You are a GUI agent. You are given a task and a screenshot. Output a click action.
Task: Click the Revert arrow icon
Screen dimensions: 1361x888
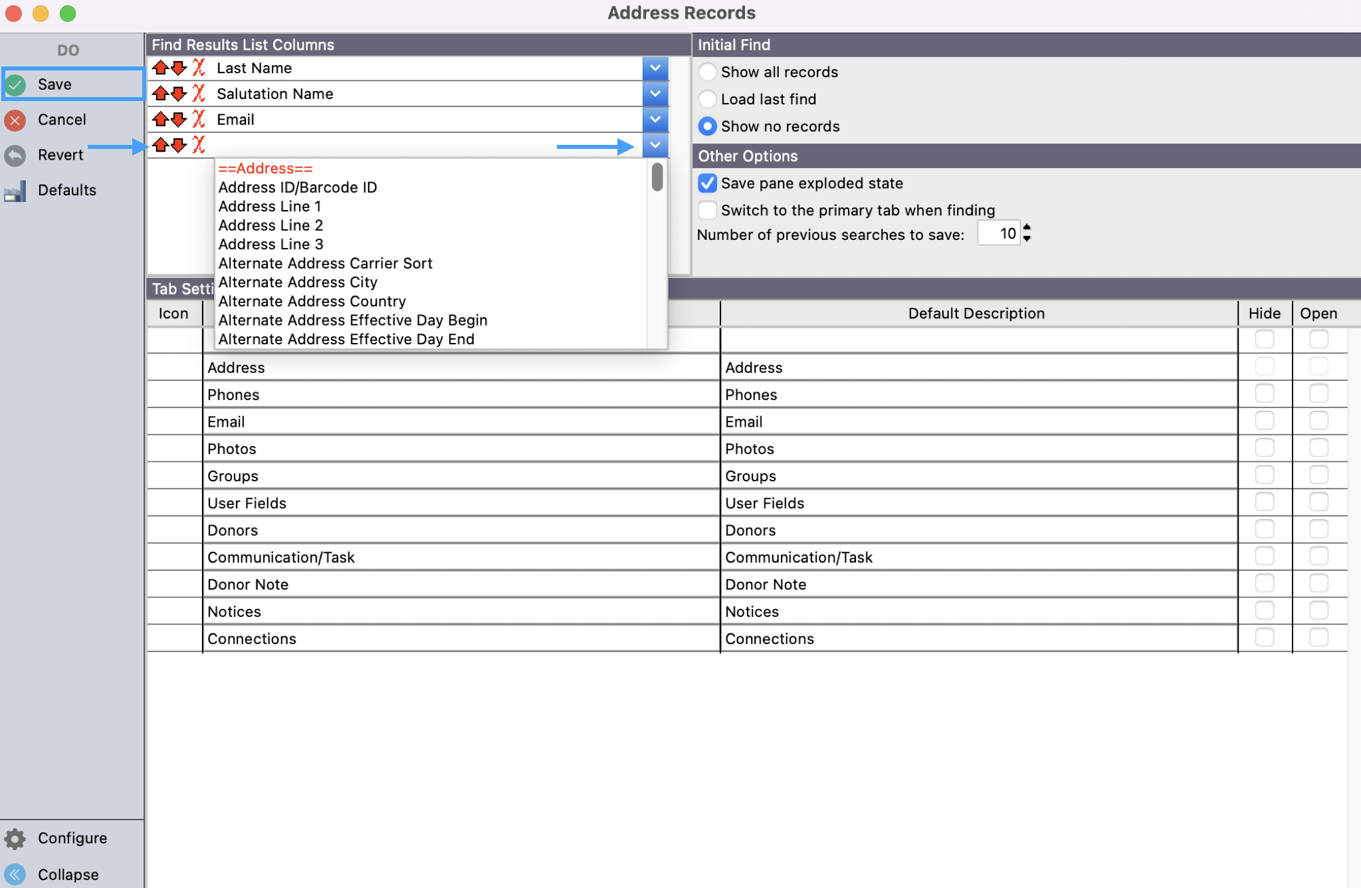(x=15, y=155)
